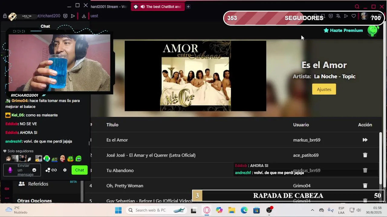This screenshot has width=387, height=217.
Task: Skip the current song Es el Amor
Action: (x=365, y=140)
